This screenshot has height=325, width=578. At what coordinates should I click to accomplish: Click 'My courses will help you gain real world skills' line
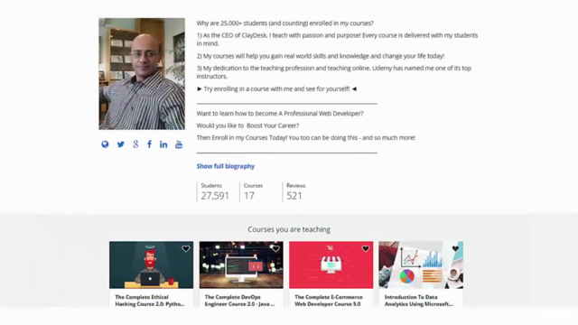(321, 56)
